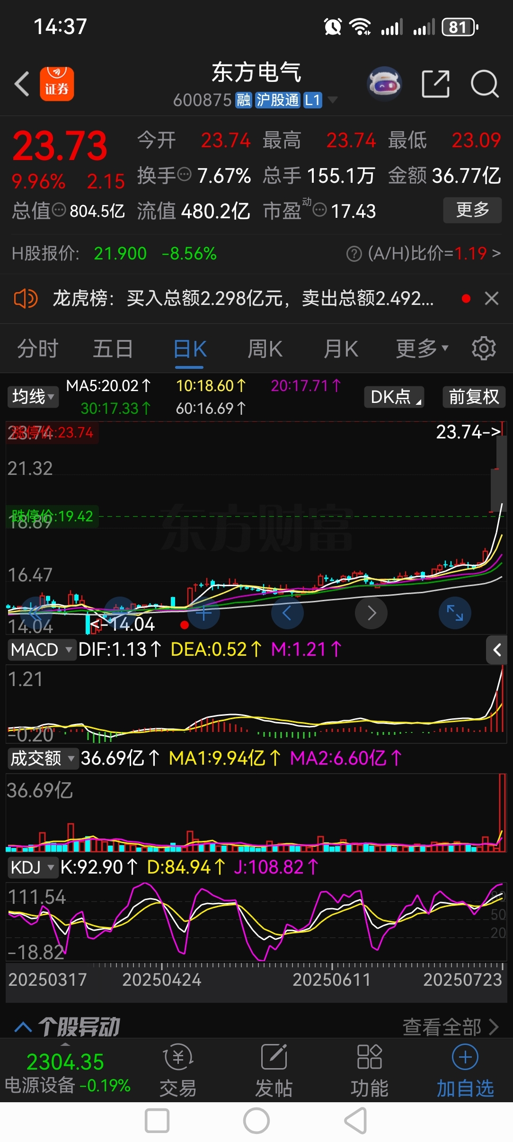The width and height of the screenshot is (513, 1142).
Task: Tap the share/export icon
Action: tap(435, 84)
